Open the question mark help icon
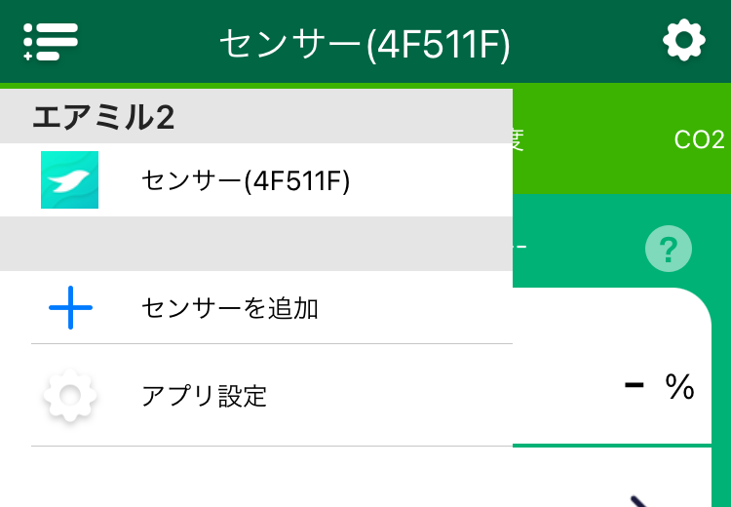This screenshot has width=731, height=507. pos(669,250)
